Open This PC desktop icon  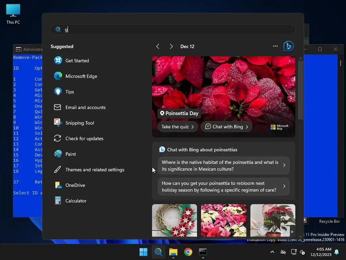coord(13,14)
